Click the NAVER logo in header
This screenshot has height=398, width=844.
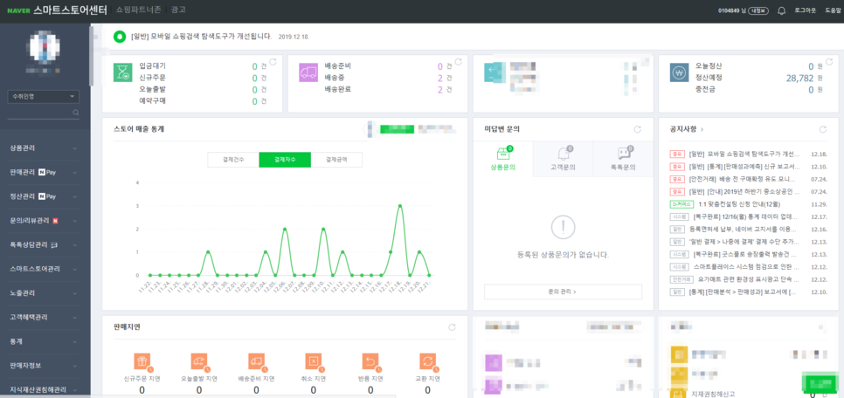[x=18, y=10]
